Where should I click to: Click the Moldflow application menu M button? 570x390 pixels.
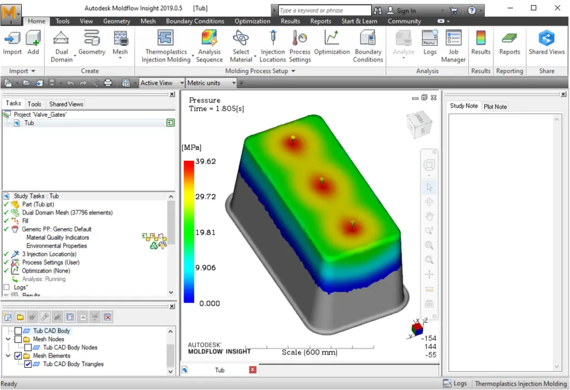(11, 14)
